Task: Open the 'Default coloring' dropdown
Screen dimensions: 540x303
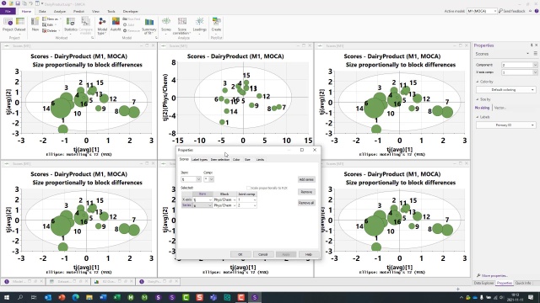Action: pyautogui.click(x=505, y=90)
